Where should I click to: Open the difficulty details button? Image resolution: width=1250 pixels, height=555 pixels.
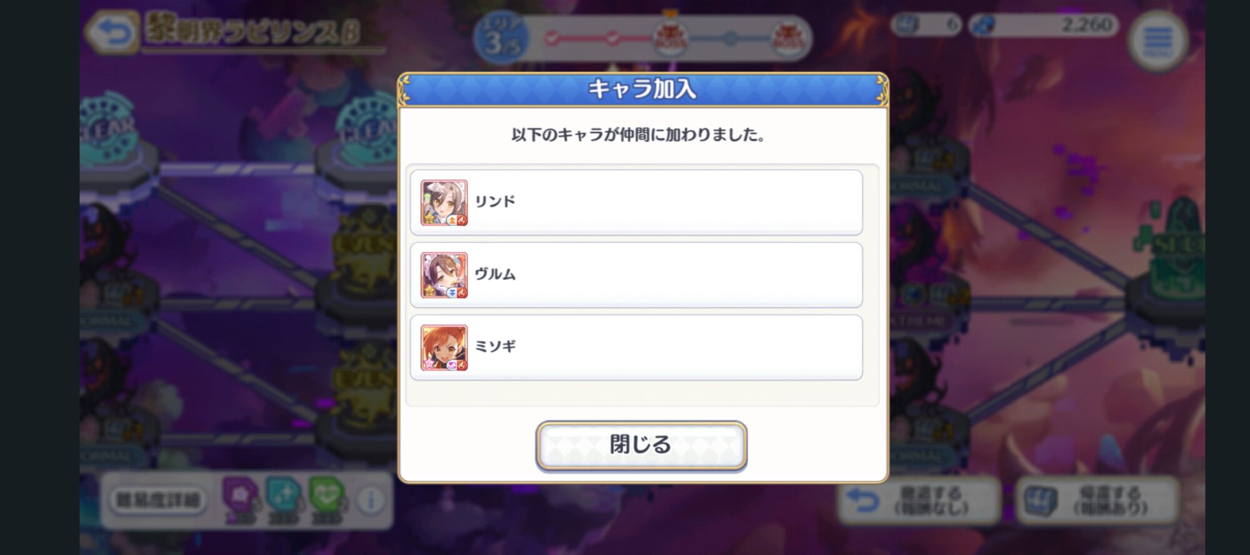[159, 501]
